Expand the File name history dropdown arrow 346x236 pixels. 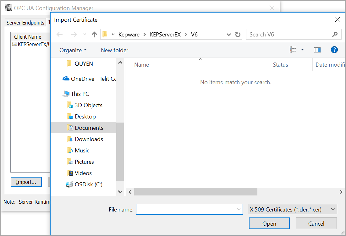238,209
